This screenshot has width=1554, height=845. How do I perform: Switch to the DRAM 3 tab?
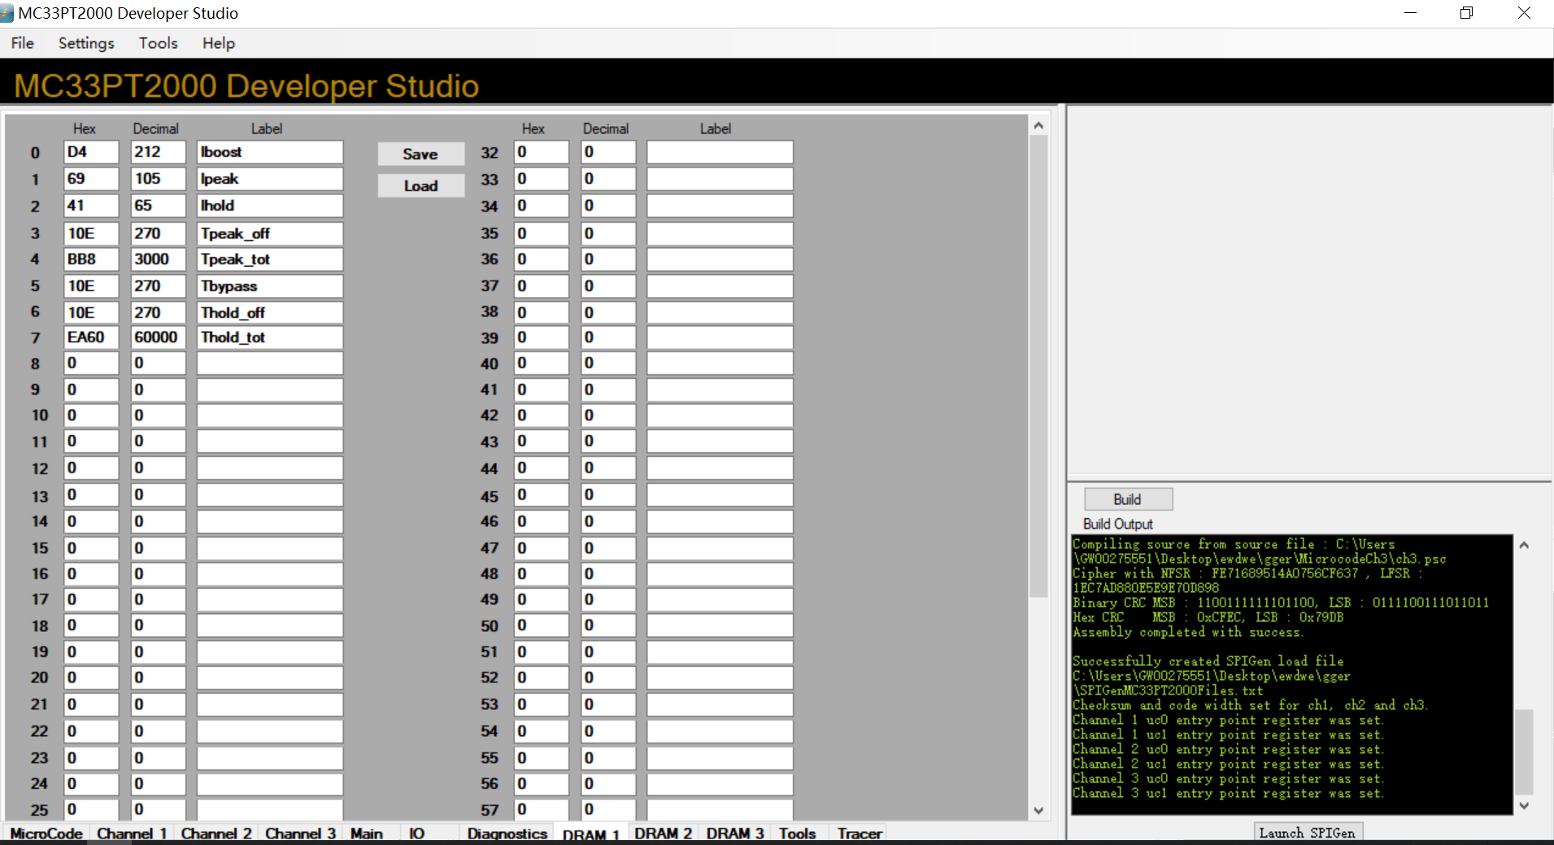point(735,834)
